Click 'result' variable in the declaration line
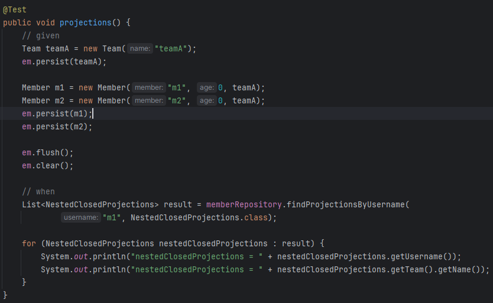Image resolution: width=493 pixels, height=303 pixels. click(178, 204)
